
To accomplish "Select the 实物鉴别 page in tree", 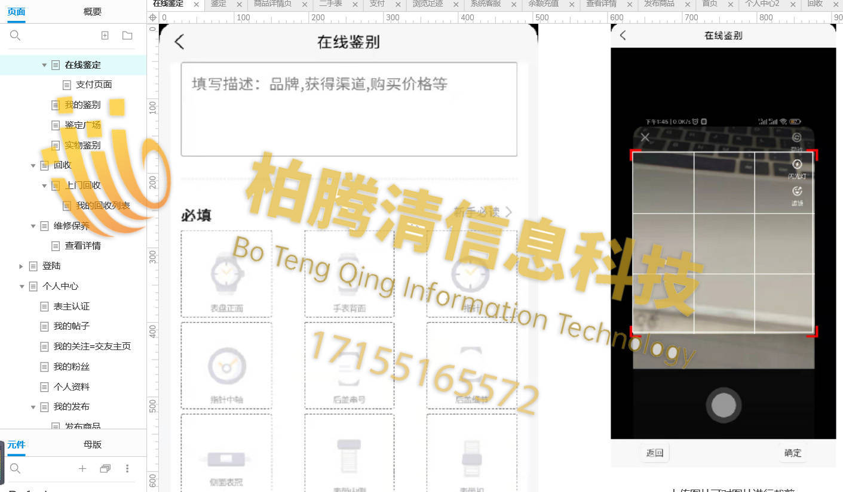I will pyautogui.click(x=82, y=145).
